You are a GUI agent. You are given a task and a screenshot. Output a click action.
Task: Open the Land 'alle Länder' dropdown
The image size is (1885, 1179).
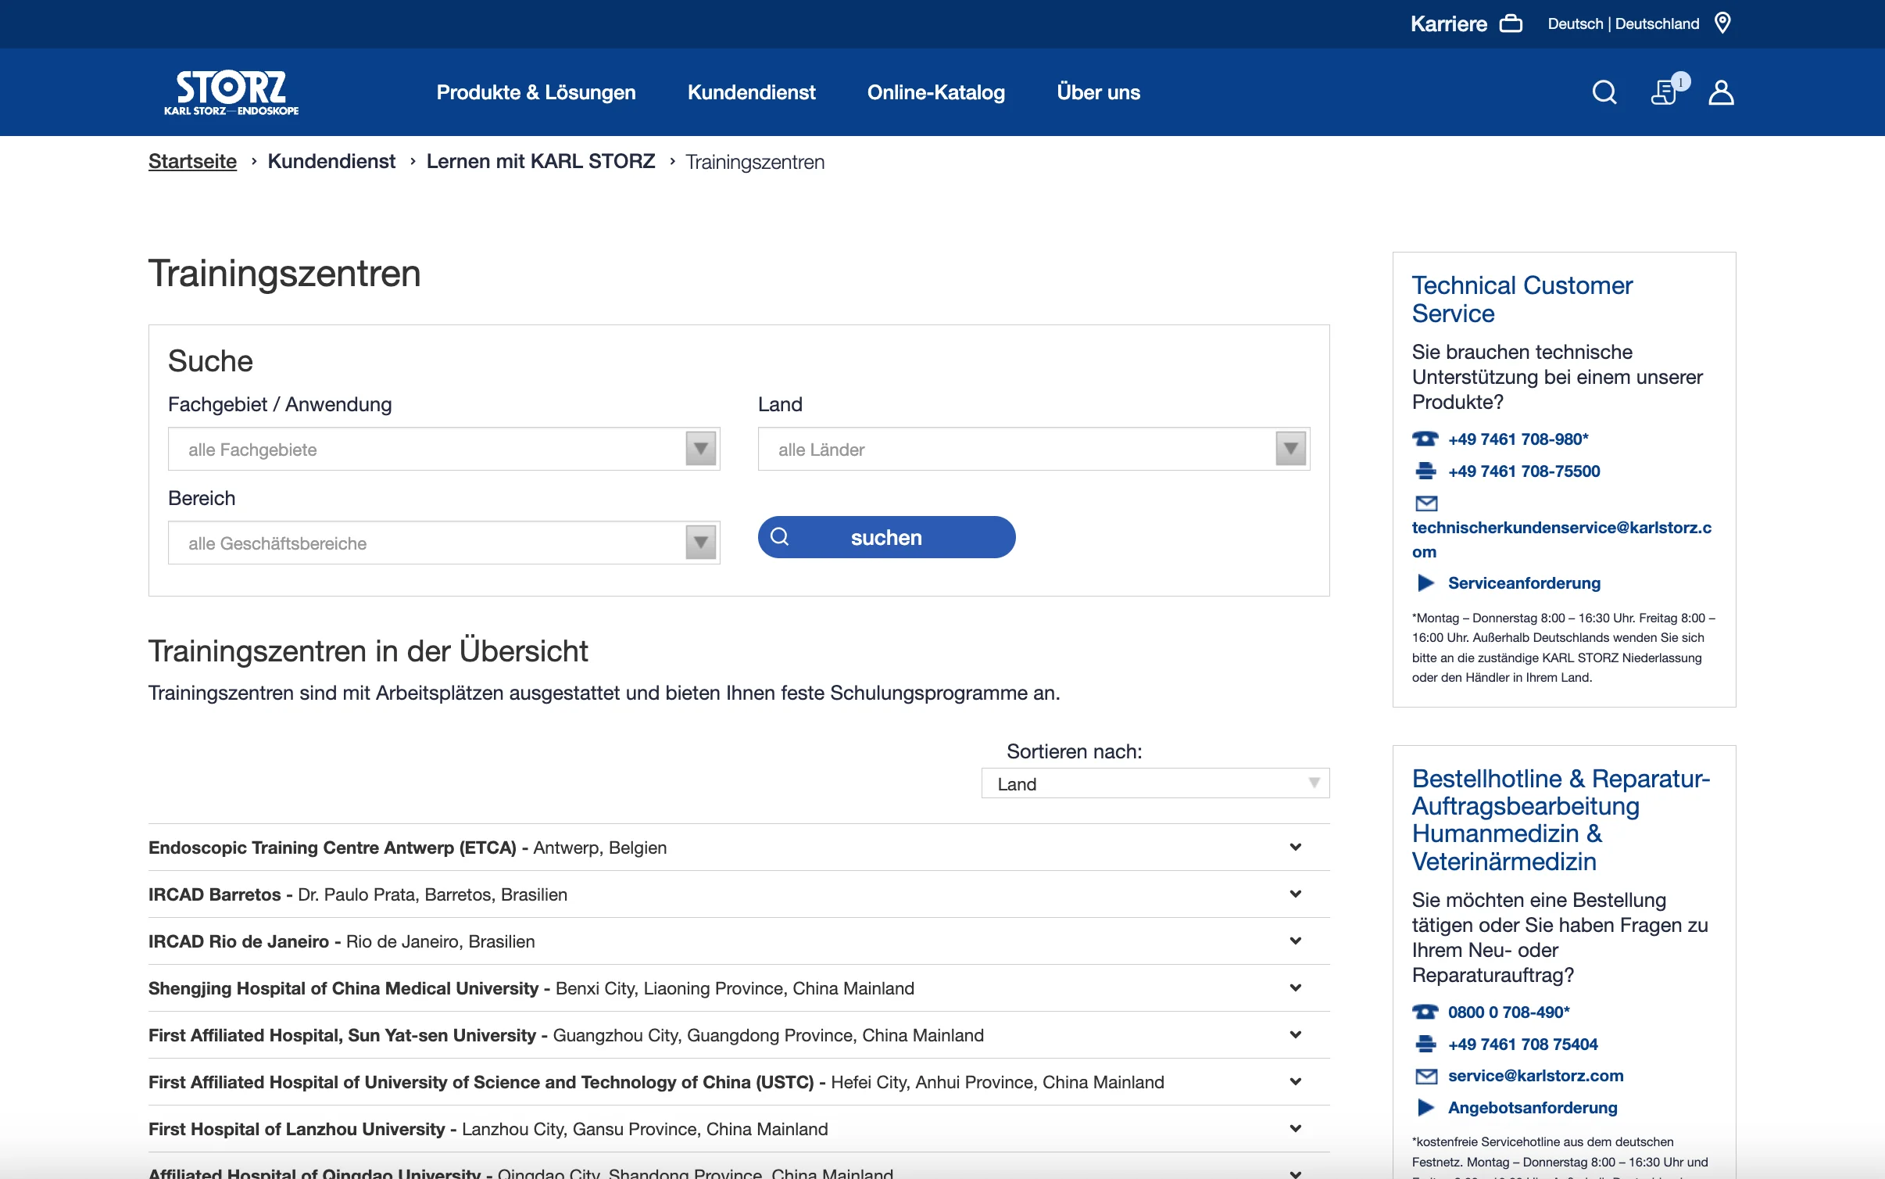[1034, 449]
